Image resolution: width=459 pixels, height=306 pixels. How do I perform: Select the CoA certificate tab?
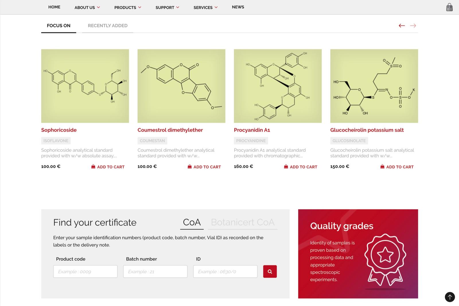point(192,222)
